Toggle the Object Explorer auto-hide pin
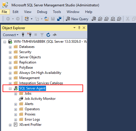The width and height of the screenshot is (136, 131). click(79, 28)
